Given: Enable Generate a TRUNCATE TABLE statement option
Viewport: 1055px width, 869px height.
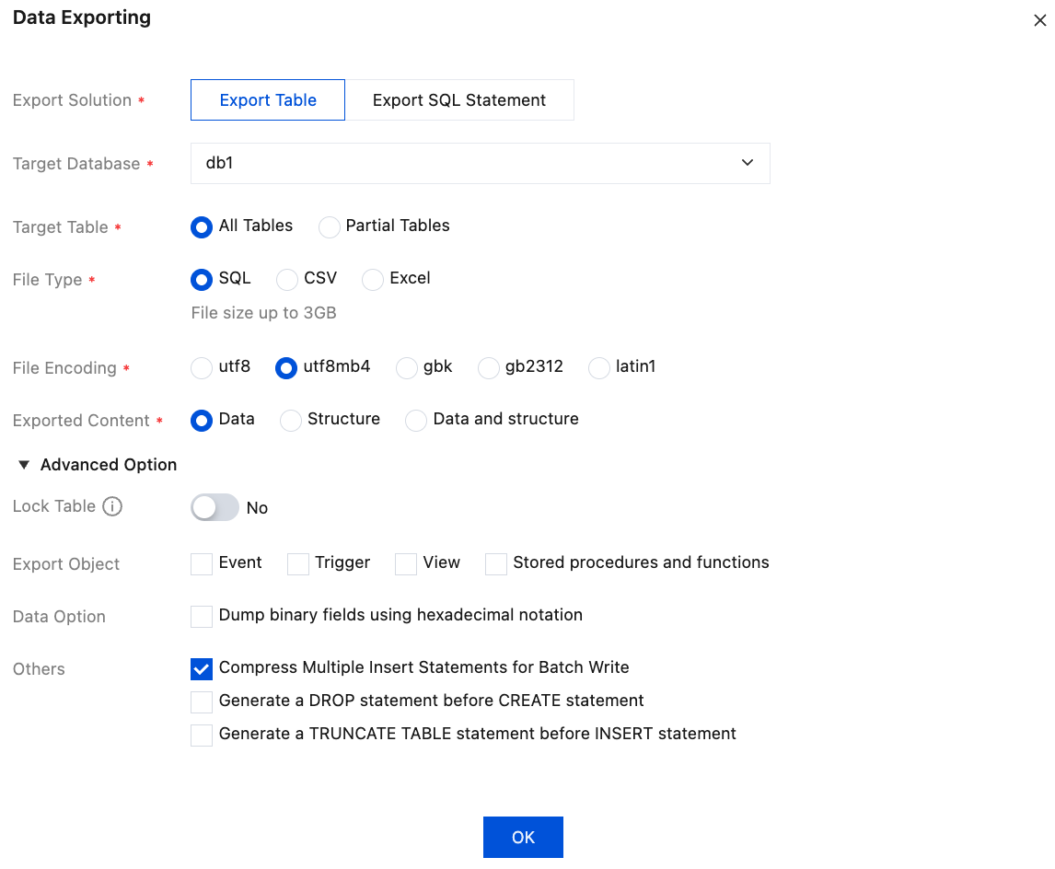Looking at the screenshot, I should coord(202,736).
